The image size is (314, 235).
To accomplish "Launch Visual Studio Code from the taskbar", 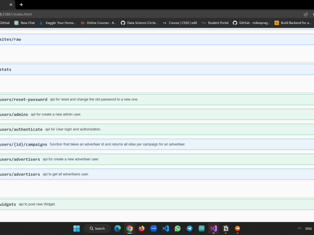I will click(x=165, y=228).
